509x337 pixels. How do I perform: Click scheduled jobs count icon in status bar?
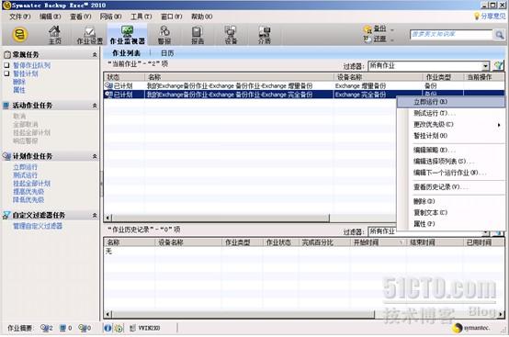click(44, 328)
